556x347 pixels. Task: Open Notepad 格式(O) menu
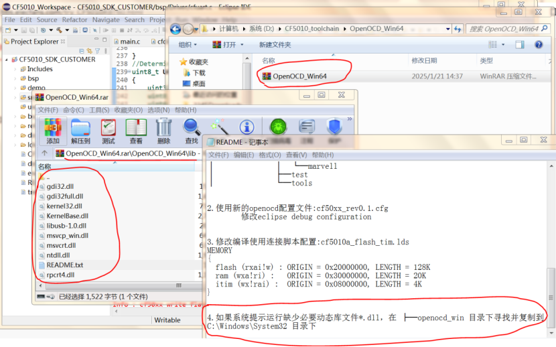click(270, 155)
